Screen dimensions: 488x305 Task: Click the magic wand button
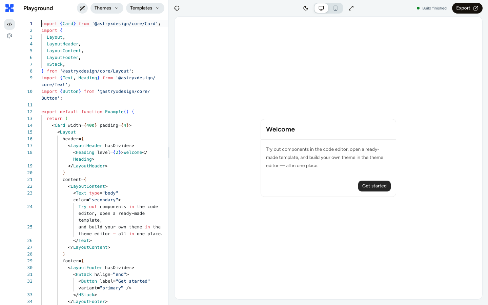[x=82, y=8]
